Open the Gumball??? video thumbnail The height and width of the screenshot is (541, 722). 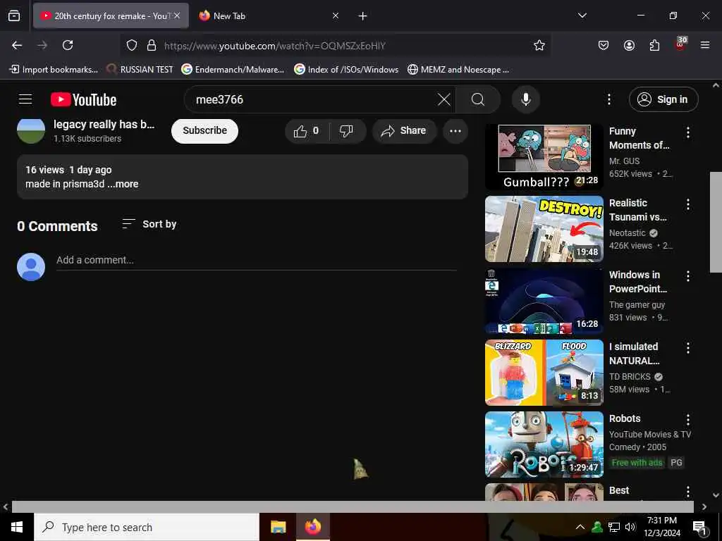coord(544,157)
